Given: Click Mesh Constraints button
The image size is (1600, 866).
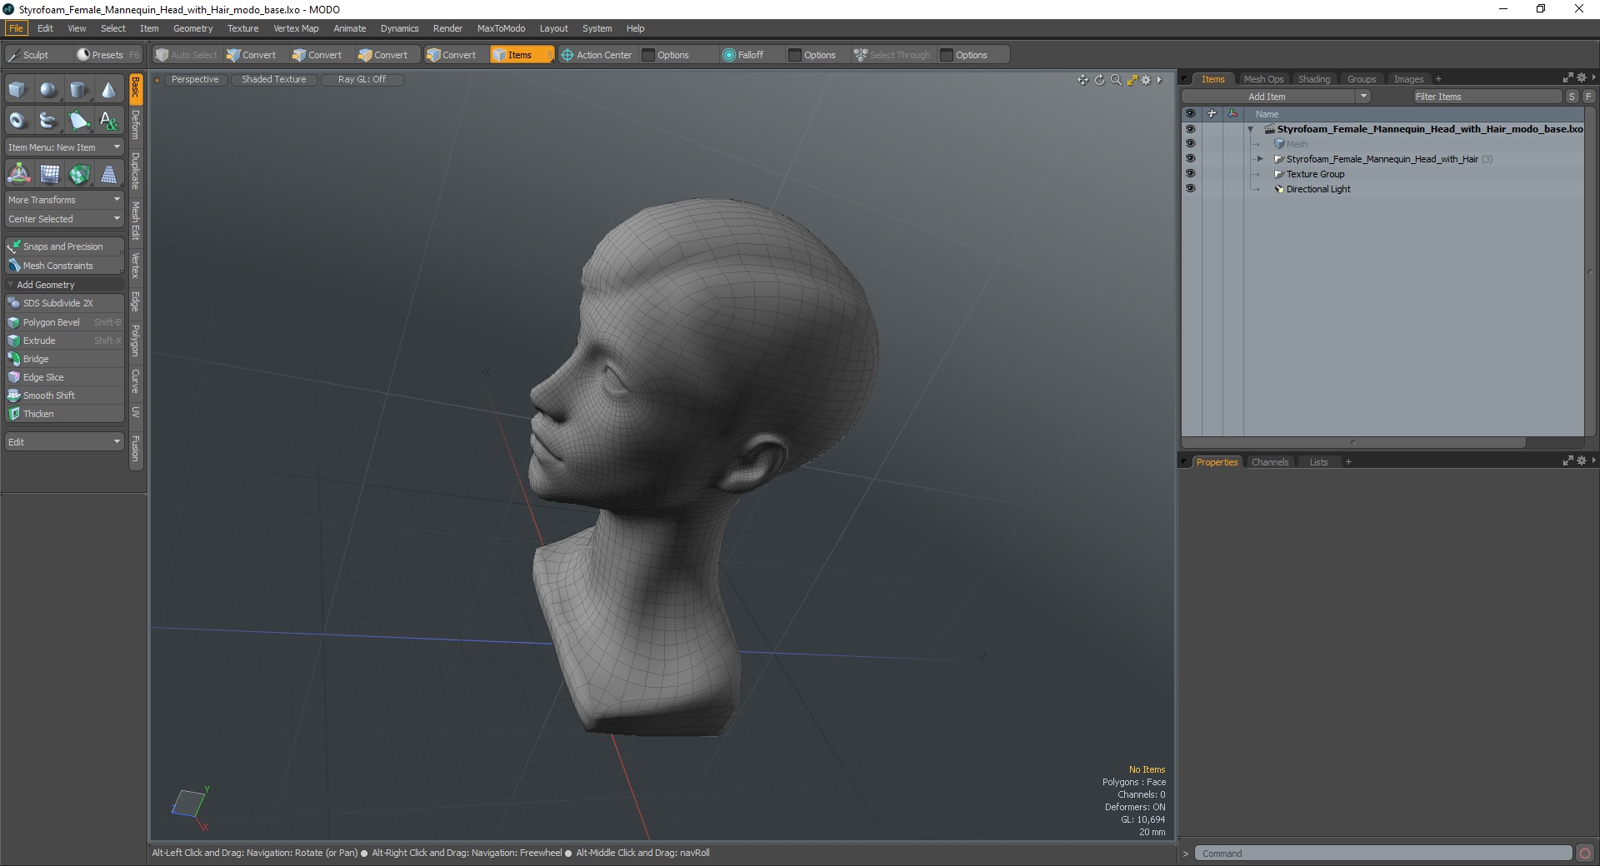Looking at the screenshot, I should pyautogui.click(x=64, y=266).
